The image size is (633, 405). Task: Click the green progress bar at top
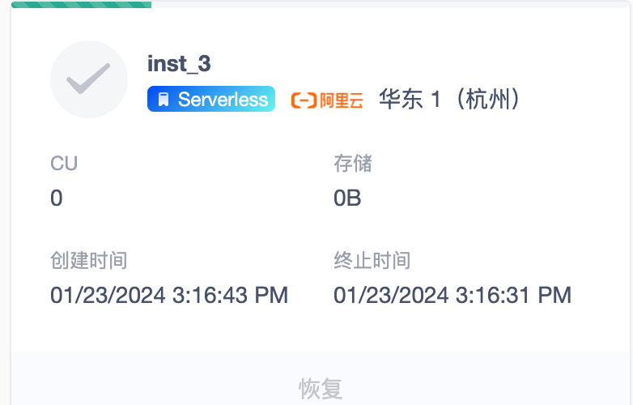pyautogui.click(x=81, y=4)
